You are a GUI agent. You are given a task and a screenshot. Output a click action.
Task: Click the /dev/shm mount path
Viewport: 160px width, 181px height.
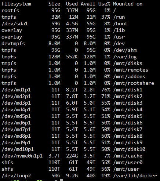(125, 50)
